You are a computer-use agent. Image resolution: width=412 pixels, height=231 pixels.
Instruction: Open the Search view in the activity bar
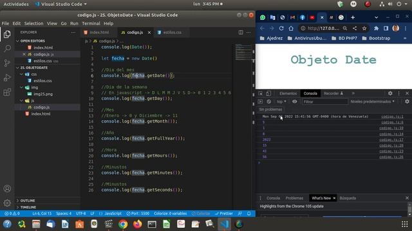(x=7, y=49)
